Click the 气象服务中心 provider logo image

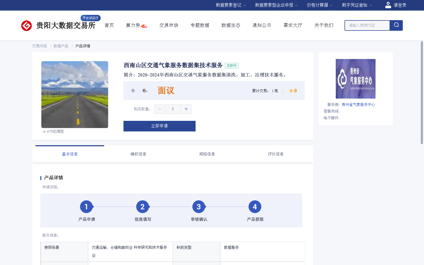click(356, 79)
